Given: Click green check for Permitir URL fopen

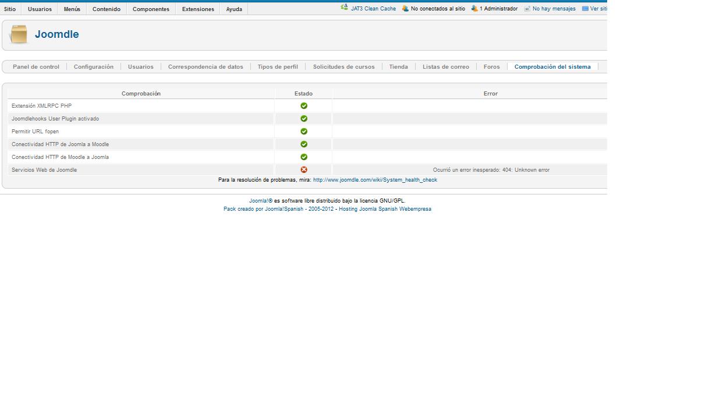Looking at the screenshot, I should point(304,132).
